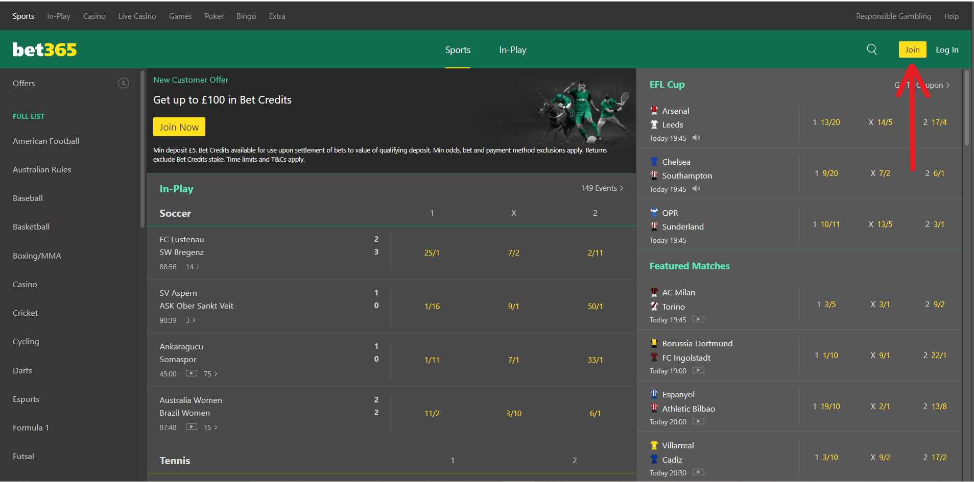Open the Extra top menu item
The width and height of the screenshot is (974, 482).
point(277,16)
